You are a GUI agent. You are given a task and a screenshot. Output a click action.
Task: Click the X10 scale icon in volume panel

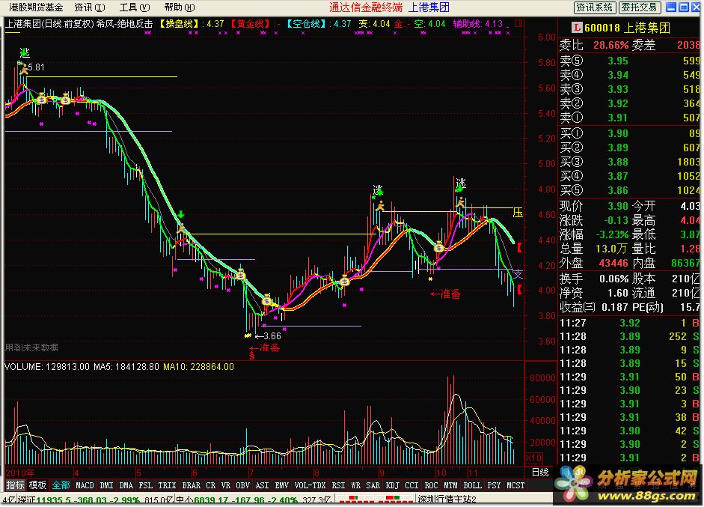(534, 458)
